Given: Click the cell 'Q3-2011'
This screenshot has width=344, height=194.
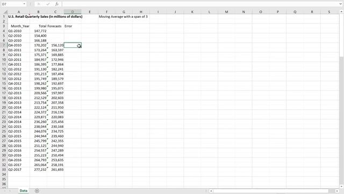Looking at the screenshot, I should point(15,60).
